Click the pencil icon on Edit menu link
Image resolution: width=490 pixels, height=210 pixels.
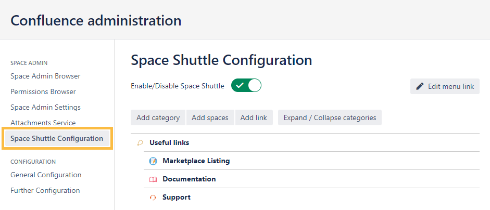point(420,86)
